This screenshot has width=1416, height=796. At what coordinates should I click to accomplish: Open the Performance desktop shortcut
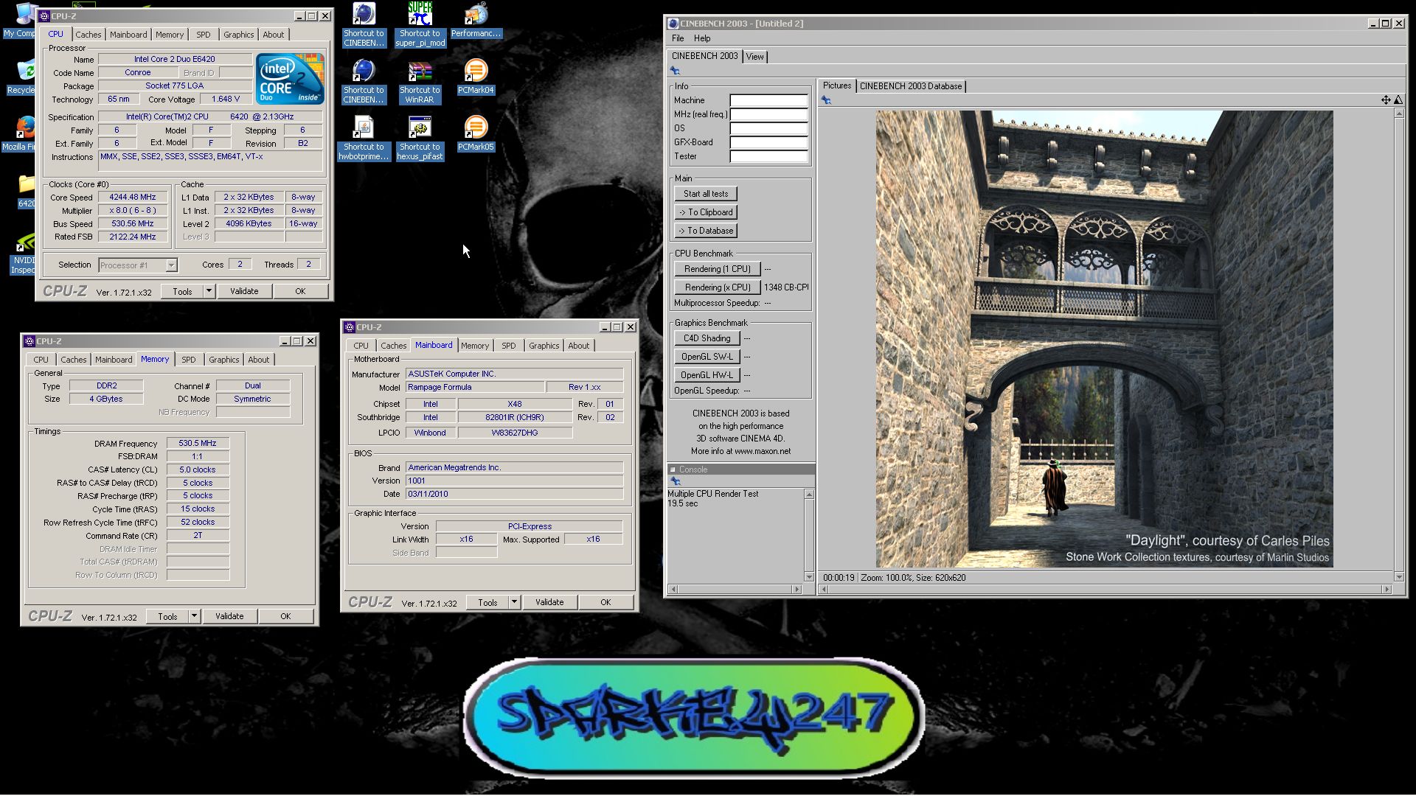pos(476,21)
